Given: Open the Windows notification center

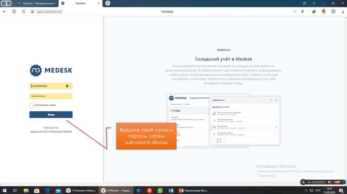Looking at the screenshot, I should coord(342,191).
